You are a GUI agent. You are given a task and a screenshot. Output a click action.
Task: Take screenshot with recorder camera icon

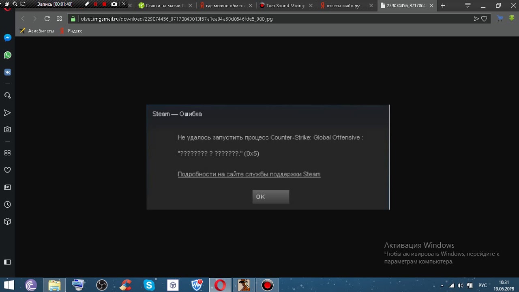click(x=114, y=4)
